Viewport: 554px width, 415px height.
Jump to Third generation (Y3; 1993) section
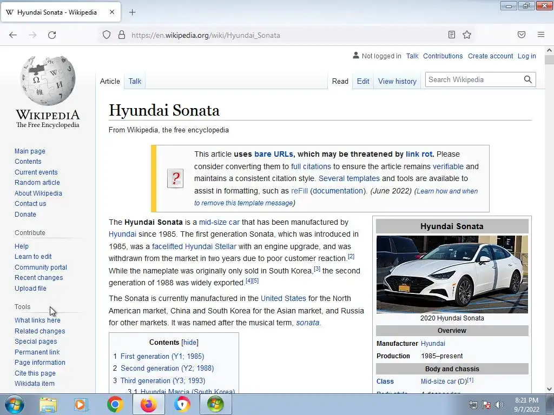162,381
